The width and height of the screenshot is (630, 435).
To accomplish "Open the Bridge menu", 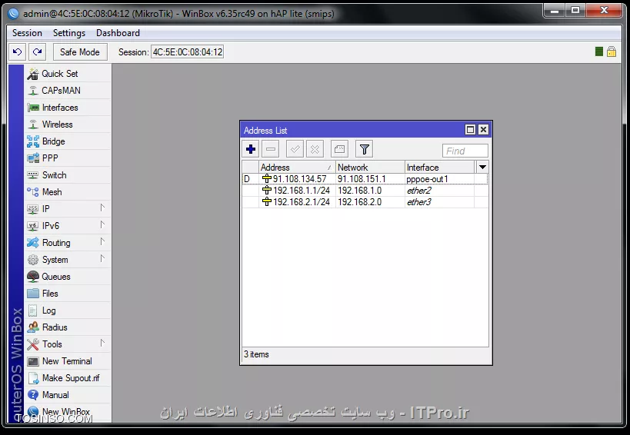I will coord(68,141).
